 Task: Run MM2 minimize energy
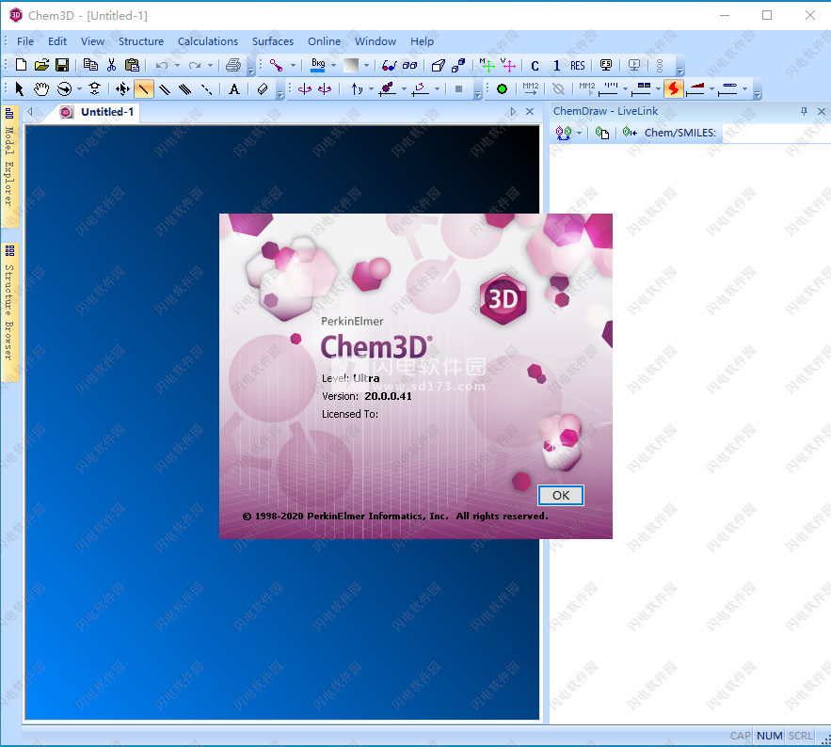tap(531, 88)
